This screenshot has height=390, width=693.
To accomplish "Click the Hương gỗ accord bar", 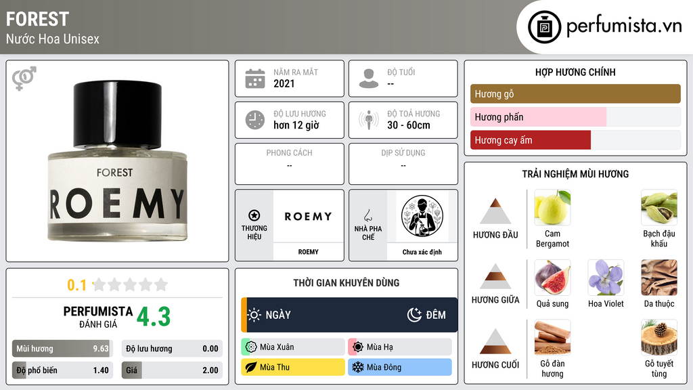I will click(575, 93).
